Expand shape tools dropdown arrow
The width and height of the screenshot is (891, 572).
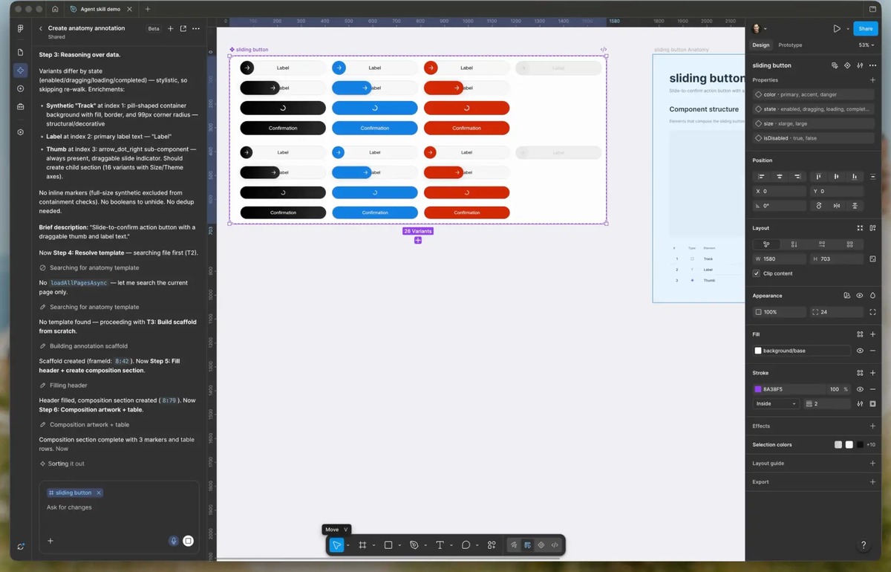[x=399, y=545]
